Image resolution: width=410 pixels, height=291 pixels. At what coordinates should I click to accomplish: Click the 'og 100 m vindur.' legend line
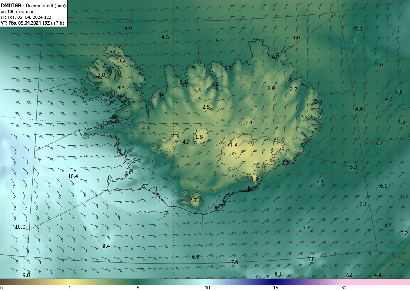(x=18, y=11)
